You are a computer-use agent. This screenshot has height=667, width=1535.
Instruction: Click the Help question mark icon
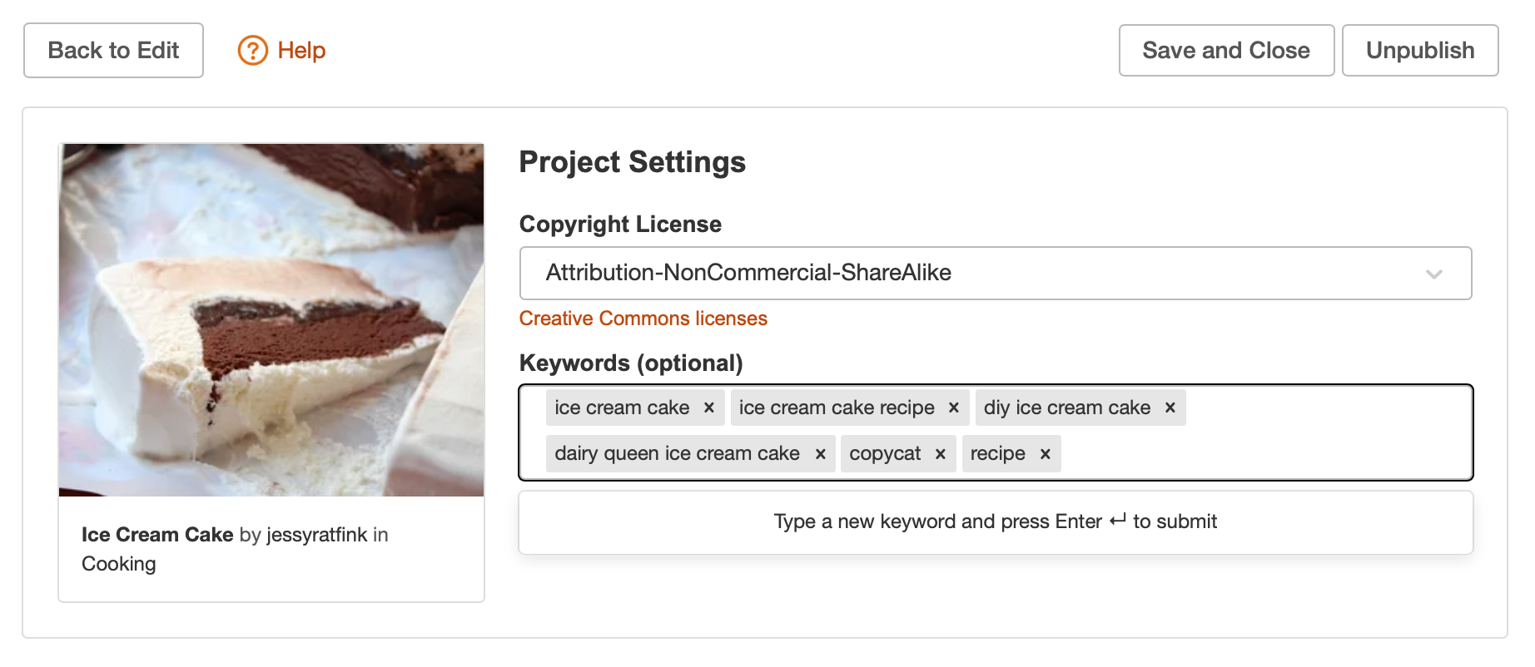click(252, 51)
